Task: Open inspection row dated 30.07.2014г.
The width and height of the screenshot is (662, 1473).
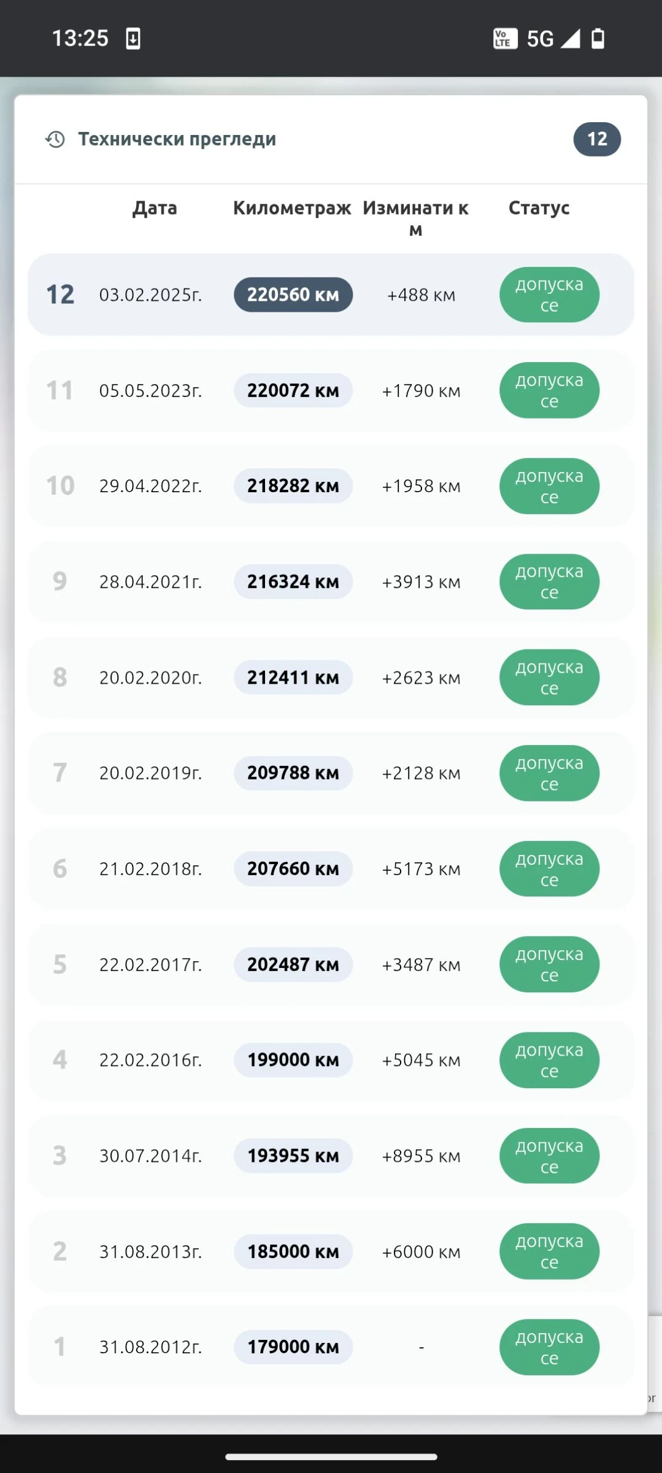Action: coord(331,1156)
